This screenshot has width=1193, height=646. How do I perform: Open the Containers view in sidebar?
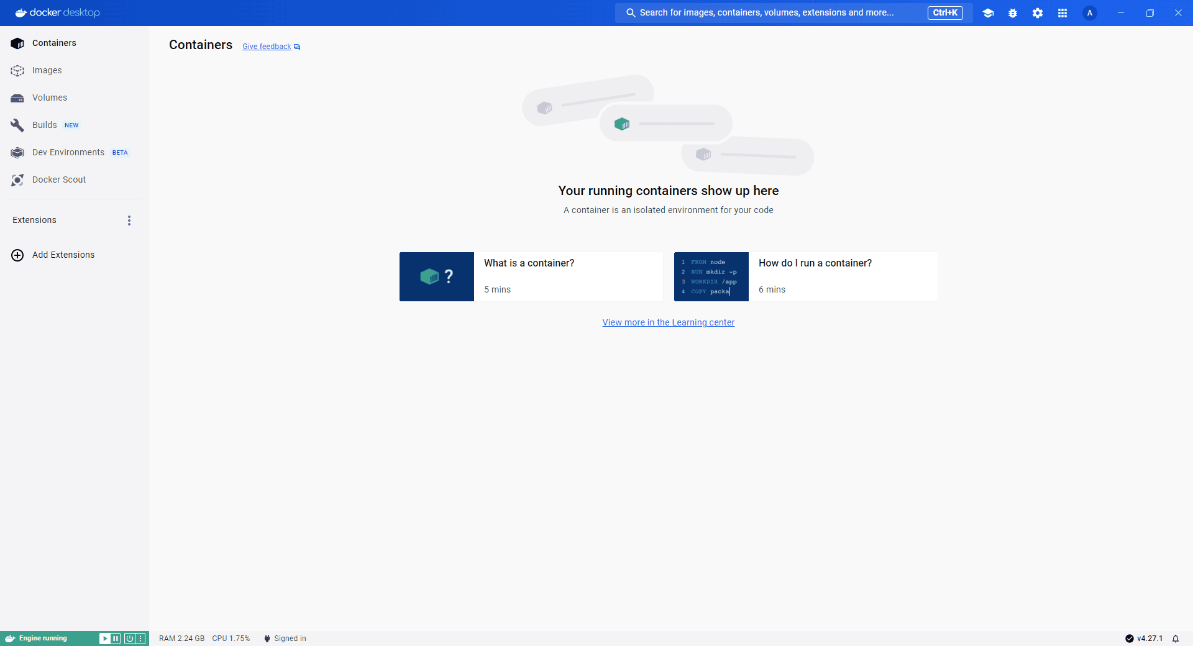point(75,43)
